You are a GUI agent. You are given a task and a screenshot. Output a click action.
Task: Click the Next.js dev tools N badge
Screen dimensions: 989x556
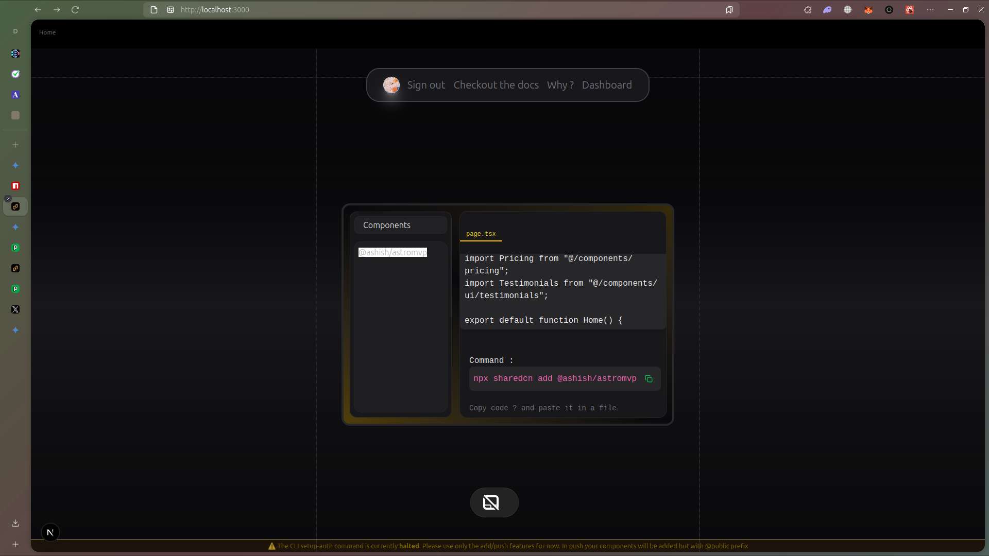click(50, 532)
